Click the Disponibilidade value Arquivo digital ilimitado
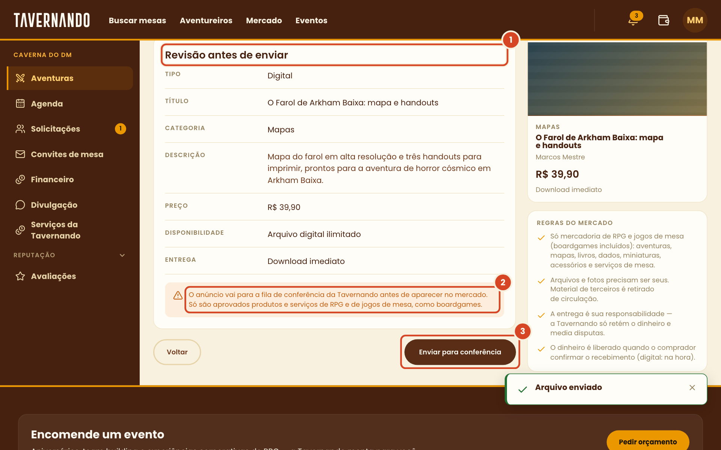The width and height of the screenshot is (721, 450). pos(314,234)
